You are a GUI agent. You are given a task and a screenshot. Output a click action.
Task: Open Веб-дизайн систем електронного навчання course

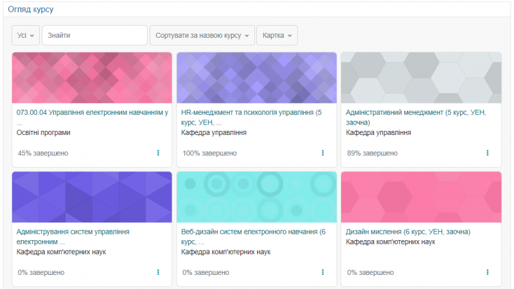[x=253, y=232]
